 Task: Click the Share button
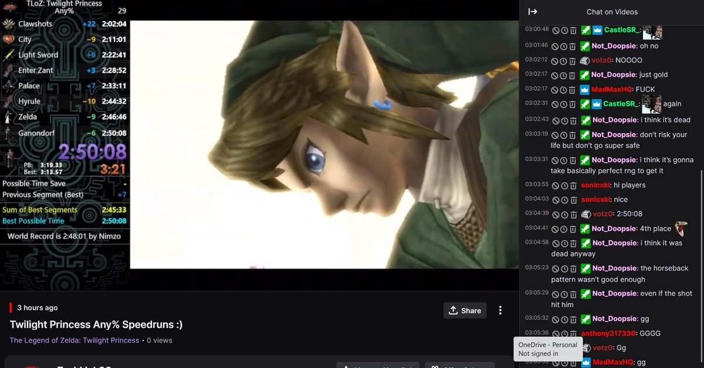pyautogui.click(x=465, y=311)
